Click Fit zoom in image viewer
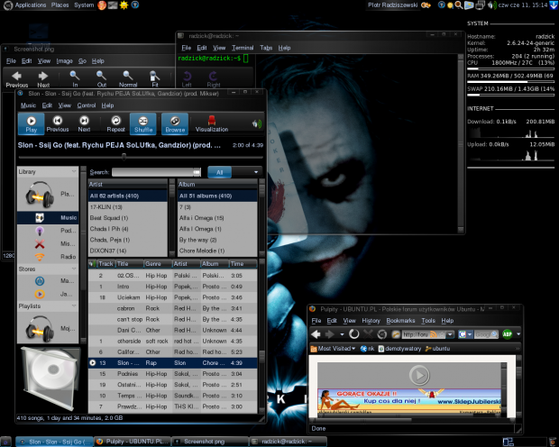 tap(155, 79)
